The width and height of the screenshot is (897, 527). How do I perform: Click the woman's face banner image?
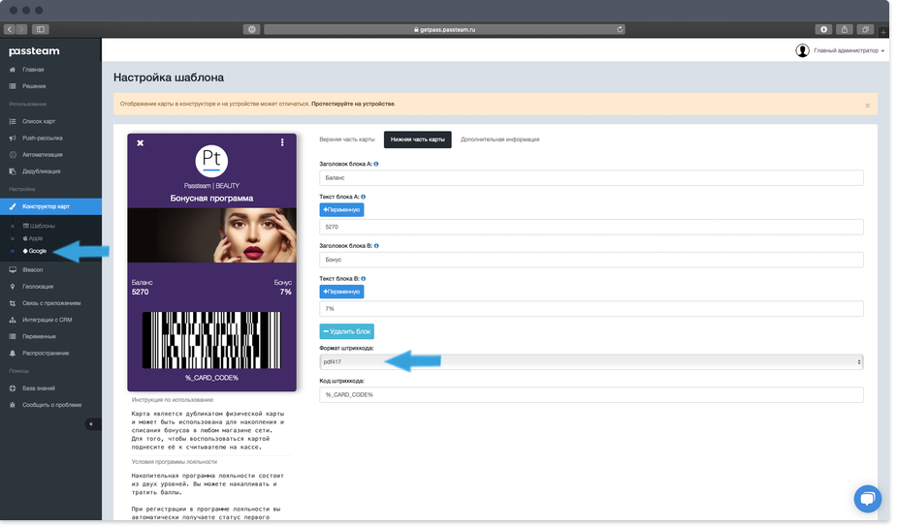(211, 235)
